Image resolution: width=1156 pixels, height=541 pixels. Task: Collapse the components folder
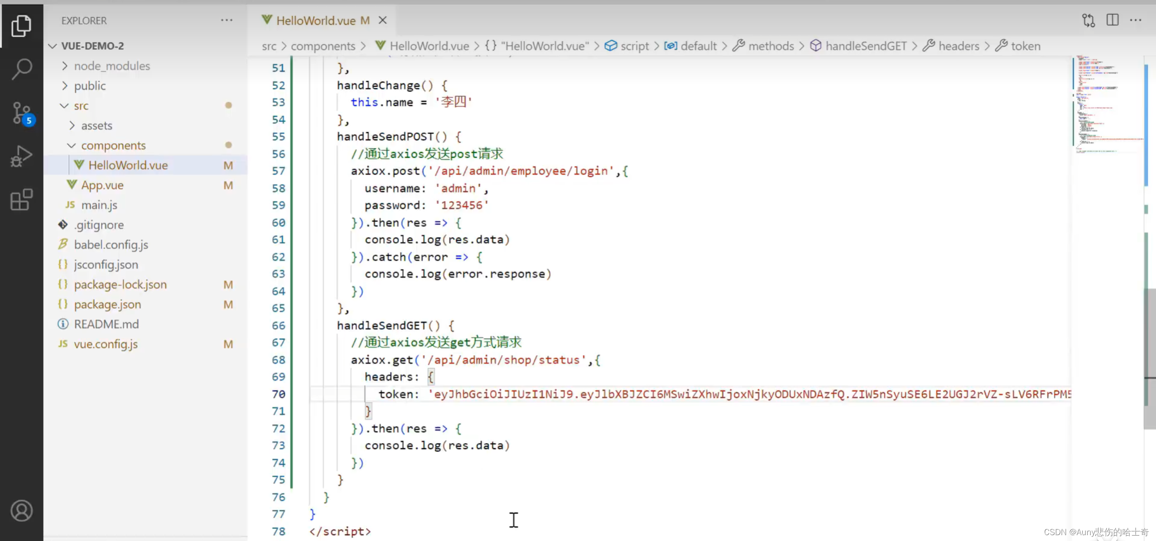[x=113, y=145]
